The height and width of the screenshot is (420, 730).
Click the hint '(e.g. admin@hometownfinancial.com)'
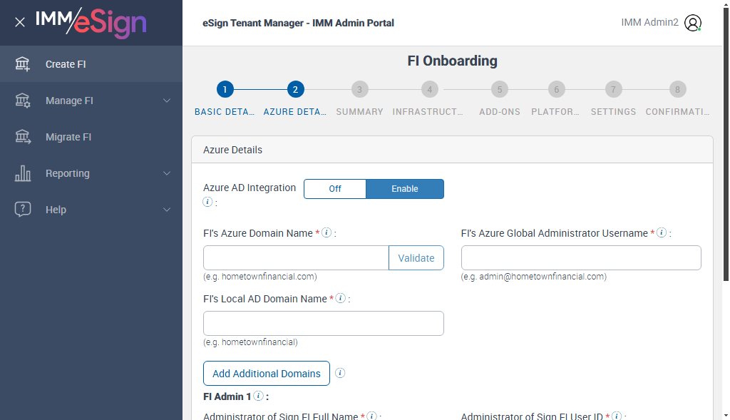click(533, 276)
